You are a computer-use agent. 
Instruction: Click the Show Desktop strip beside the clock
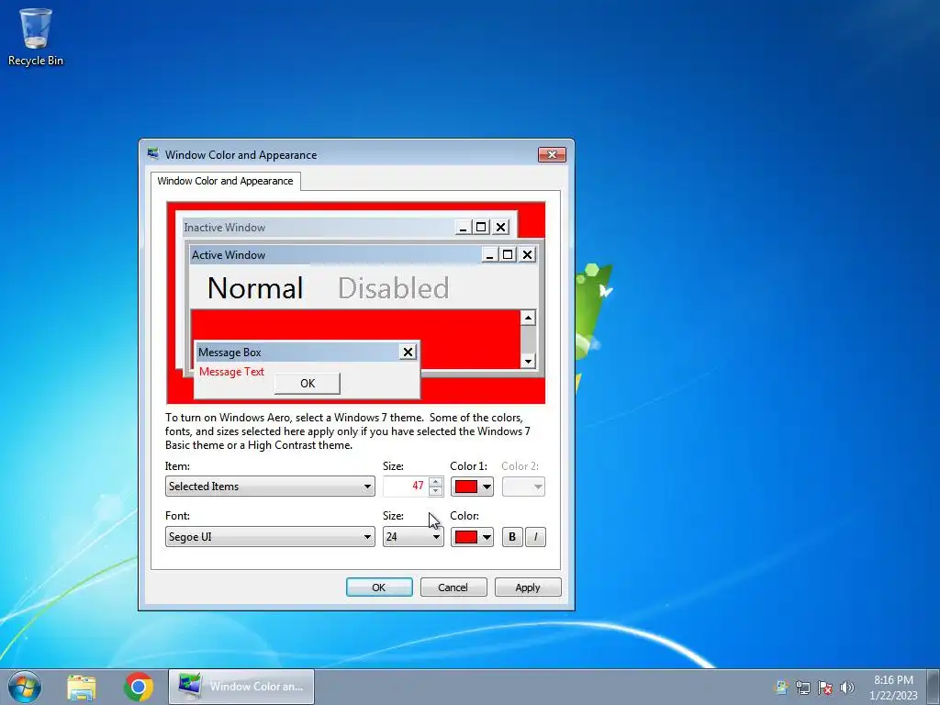tap(933, 687)
